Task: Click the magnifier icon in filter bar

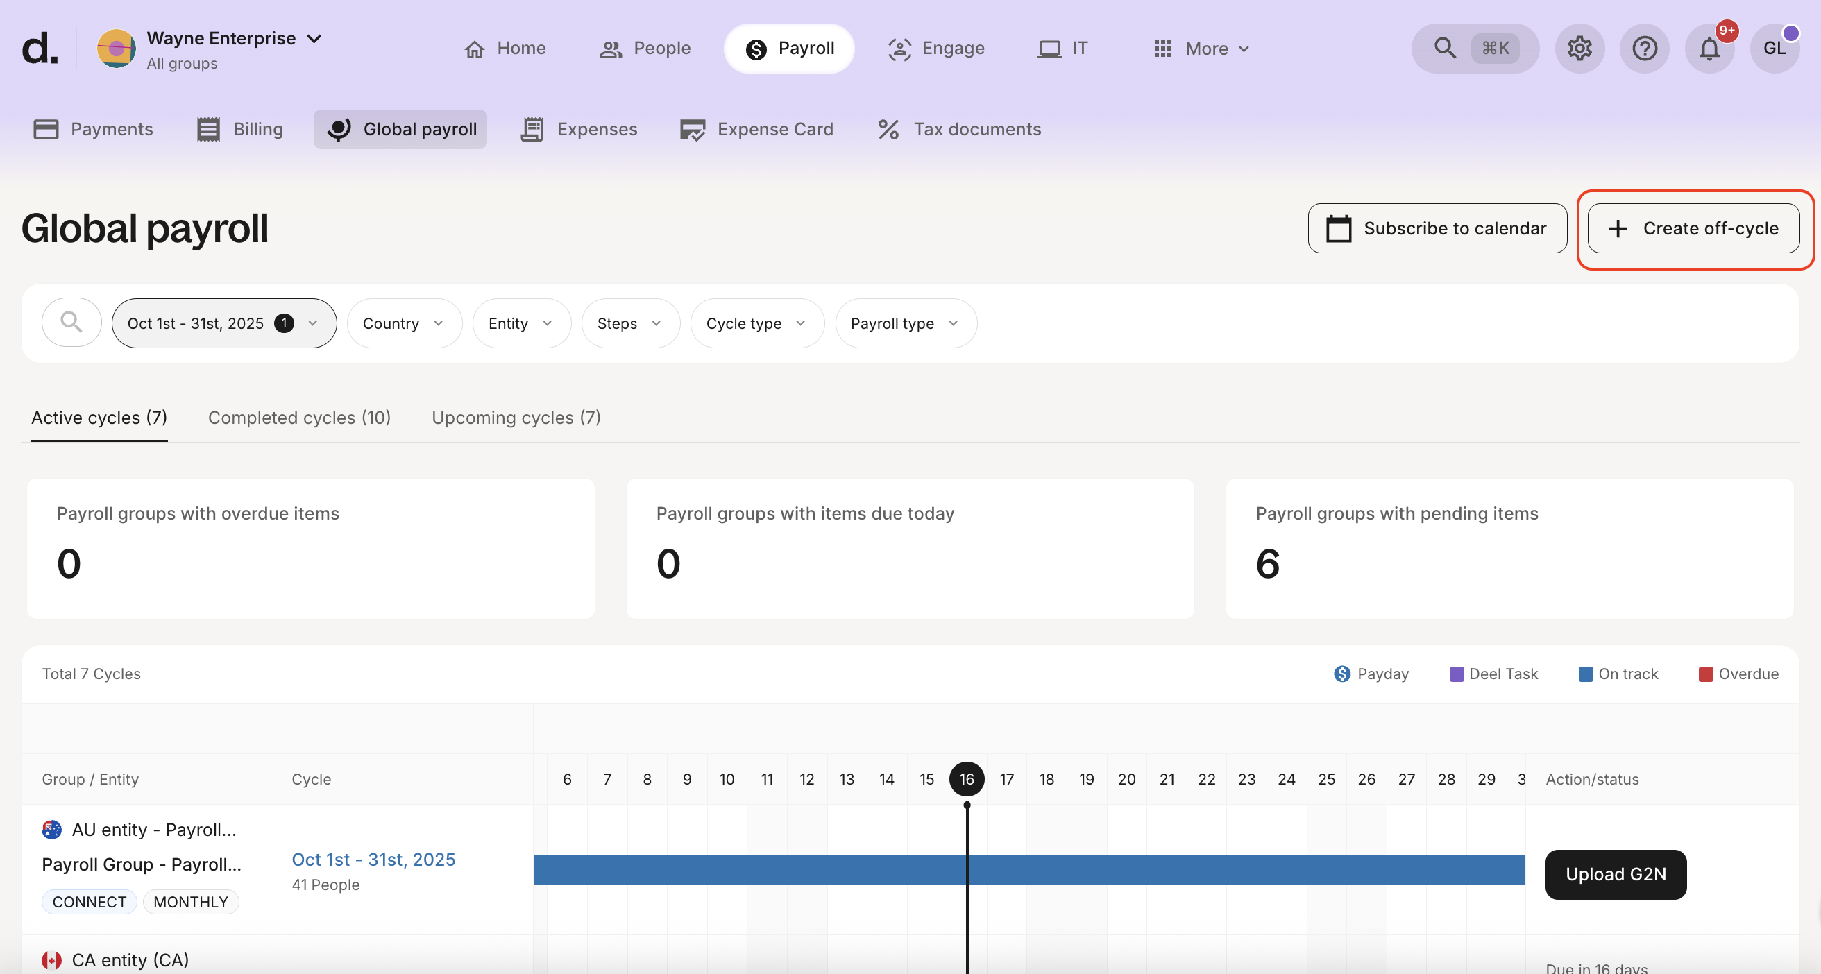Action: pos(71,323)
